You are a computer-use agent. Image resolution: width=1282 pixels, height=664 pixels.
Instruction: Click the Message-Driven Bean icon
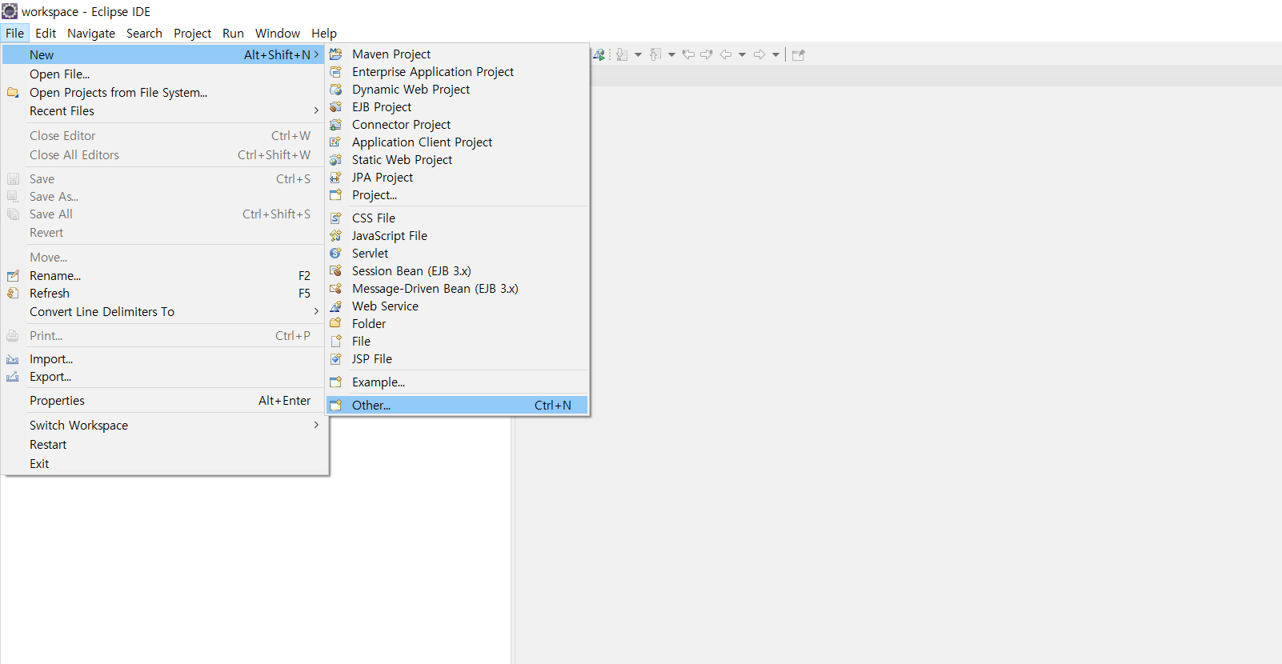336,288
